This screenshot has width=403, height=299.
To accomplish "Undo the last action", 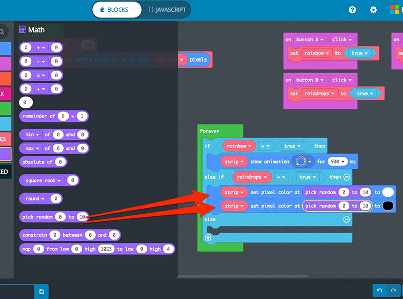I will coord(379,291).
